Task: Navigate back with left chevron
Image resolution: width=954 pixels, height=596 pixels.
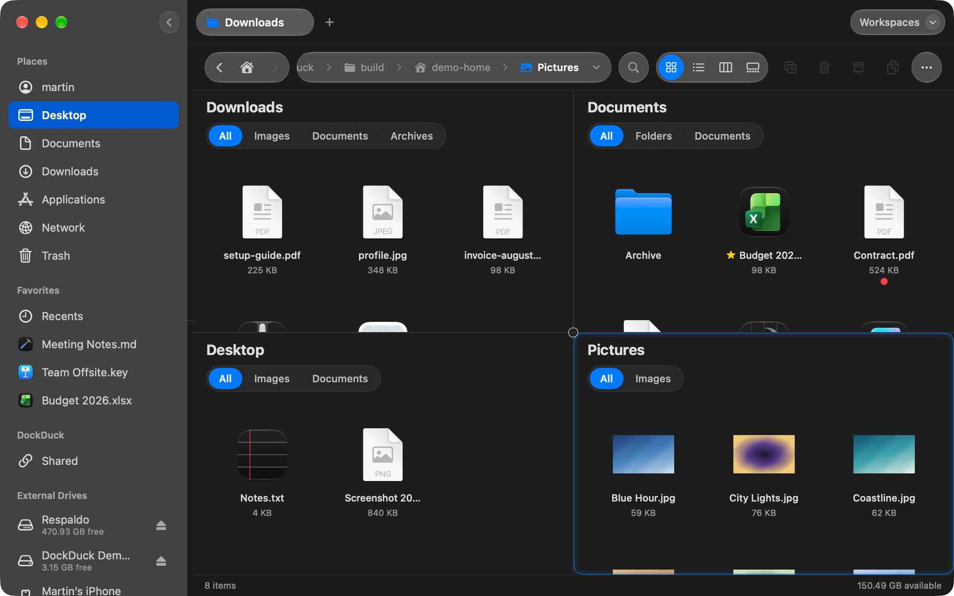Action: (219, 67)
